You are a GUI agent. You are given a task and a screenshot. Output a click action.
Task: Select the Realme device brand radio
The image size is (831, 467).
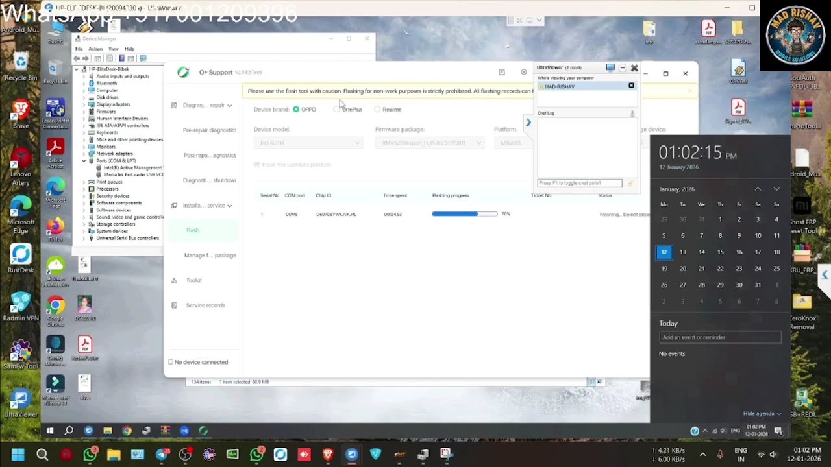pos(377,109)
